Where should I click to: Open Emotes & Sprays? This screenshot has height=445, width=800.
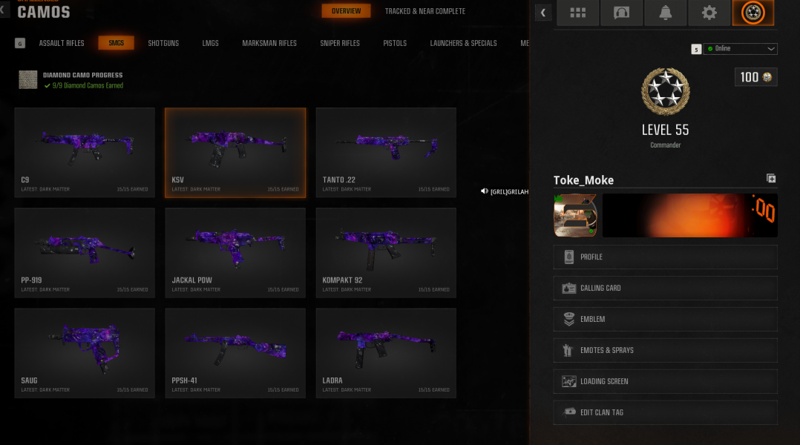coord(665,350)
